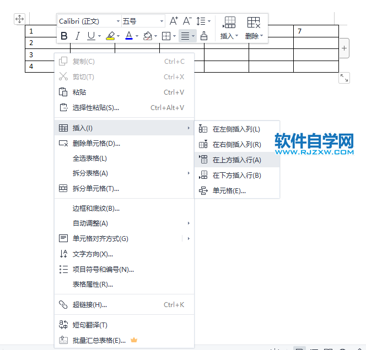Click the format painter brush icon
This screenshot has width=366, height=350.
(204, 36)
